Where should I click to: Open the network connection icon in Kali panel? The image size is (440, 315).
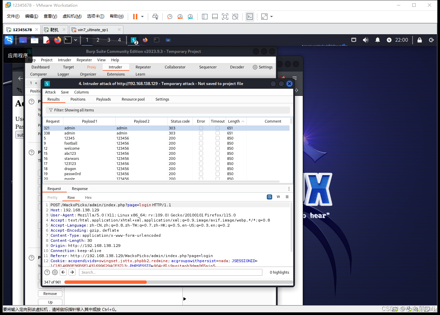(354, 40)
